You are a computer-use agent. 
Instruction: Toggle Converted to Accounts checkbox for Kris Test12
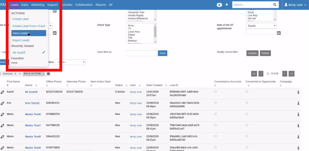(215, 103)
